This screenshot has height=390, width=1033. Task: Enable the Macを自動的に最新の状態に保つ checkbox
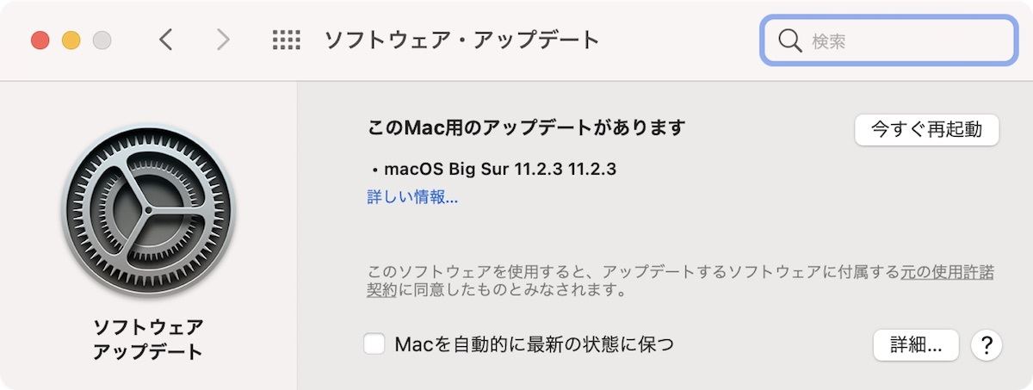coord(374,344)
